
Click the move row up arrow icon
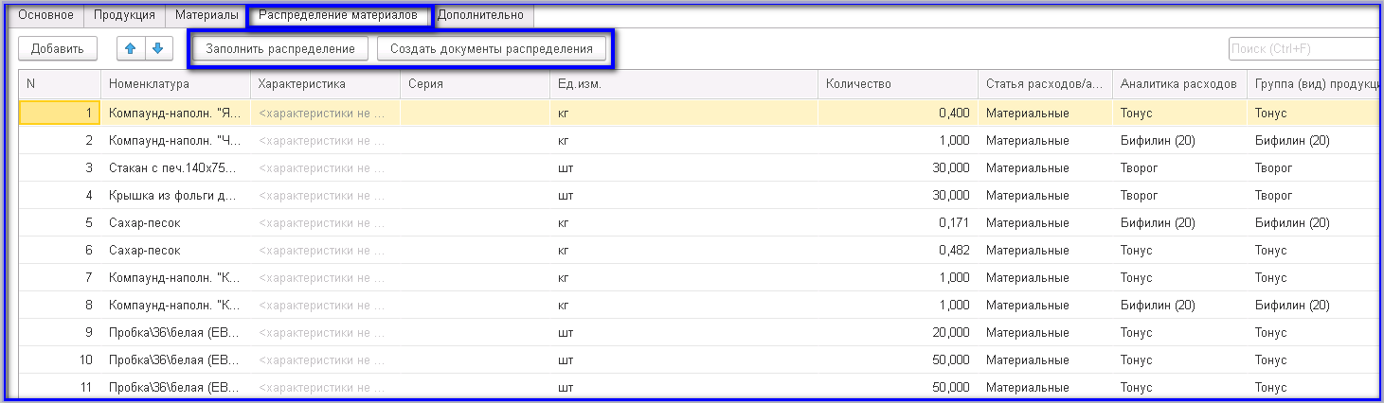coord(130,48)
